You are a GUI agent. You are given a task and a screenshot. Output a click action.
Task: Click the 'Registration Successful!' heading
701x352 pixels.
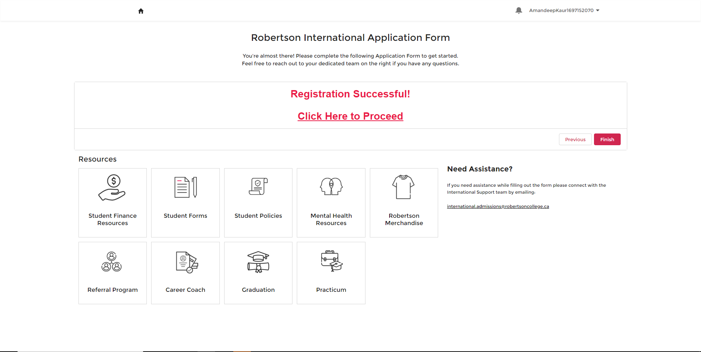(x=350, y=94)
